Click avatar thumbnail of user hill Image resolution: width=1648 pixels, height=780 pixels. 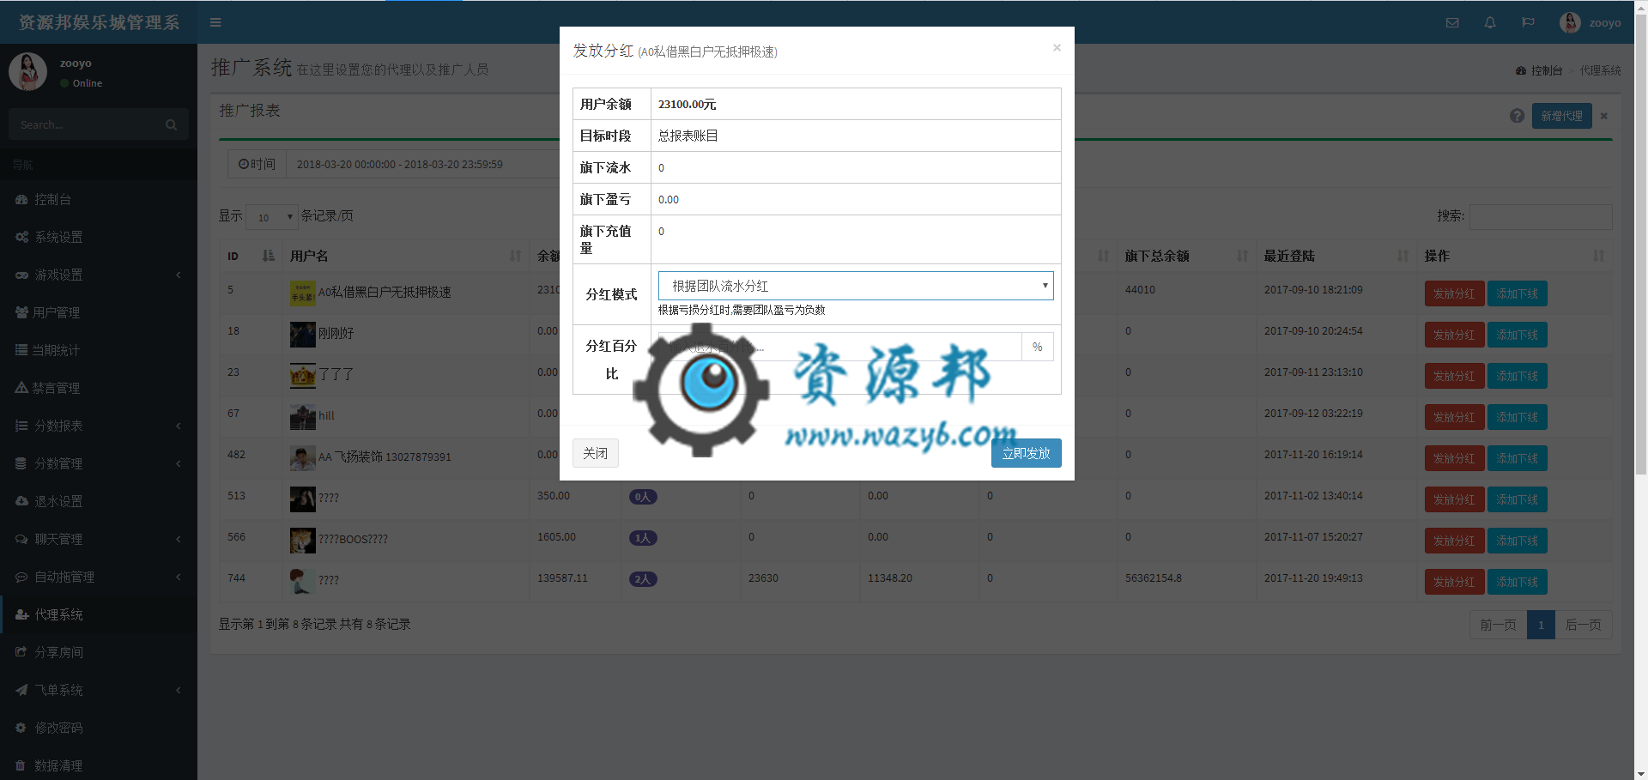pos(302,416)
